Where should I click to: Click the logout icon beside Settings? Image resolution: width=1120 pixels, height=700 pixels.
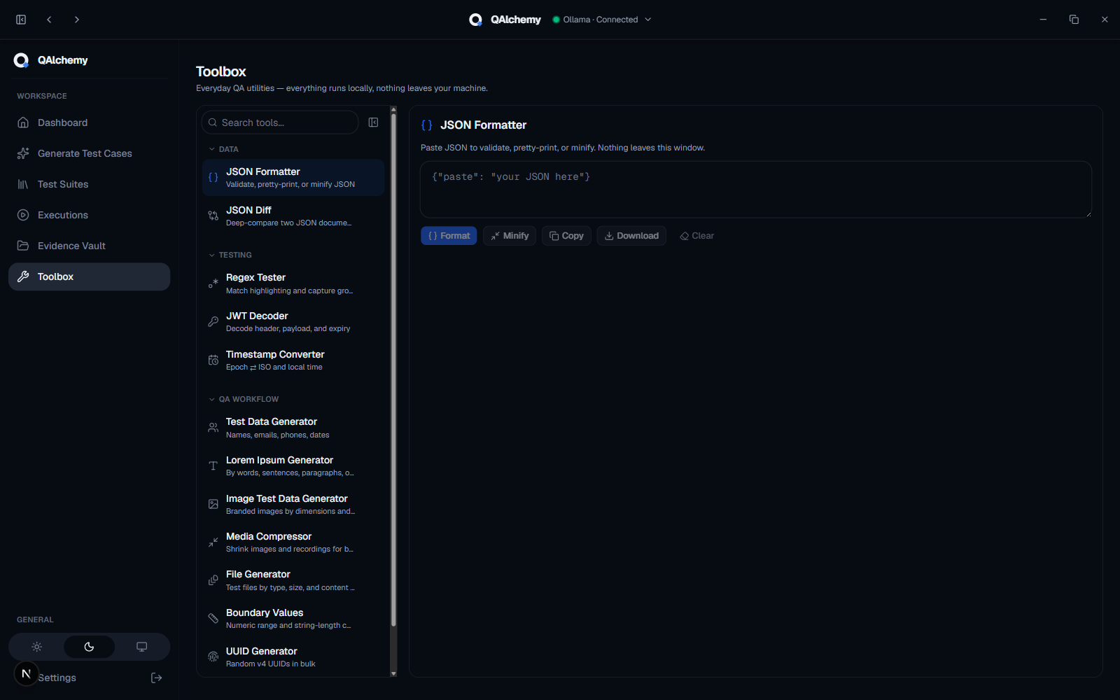157,678
